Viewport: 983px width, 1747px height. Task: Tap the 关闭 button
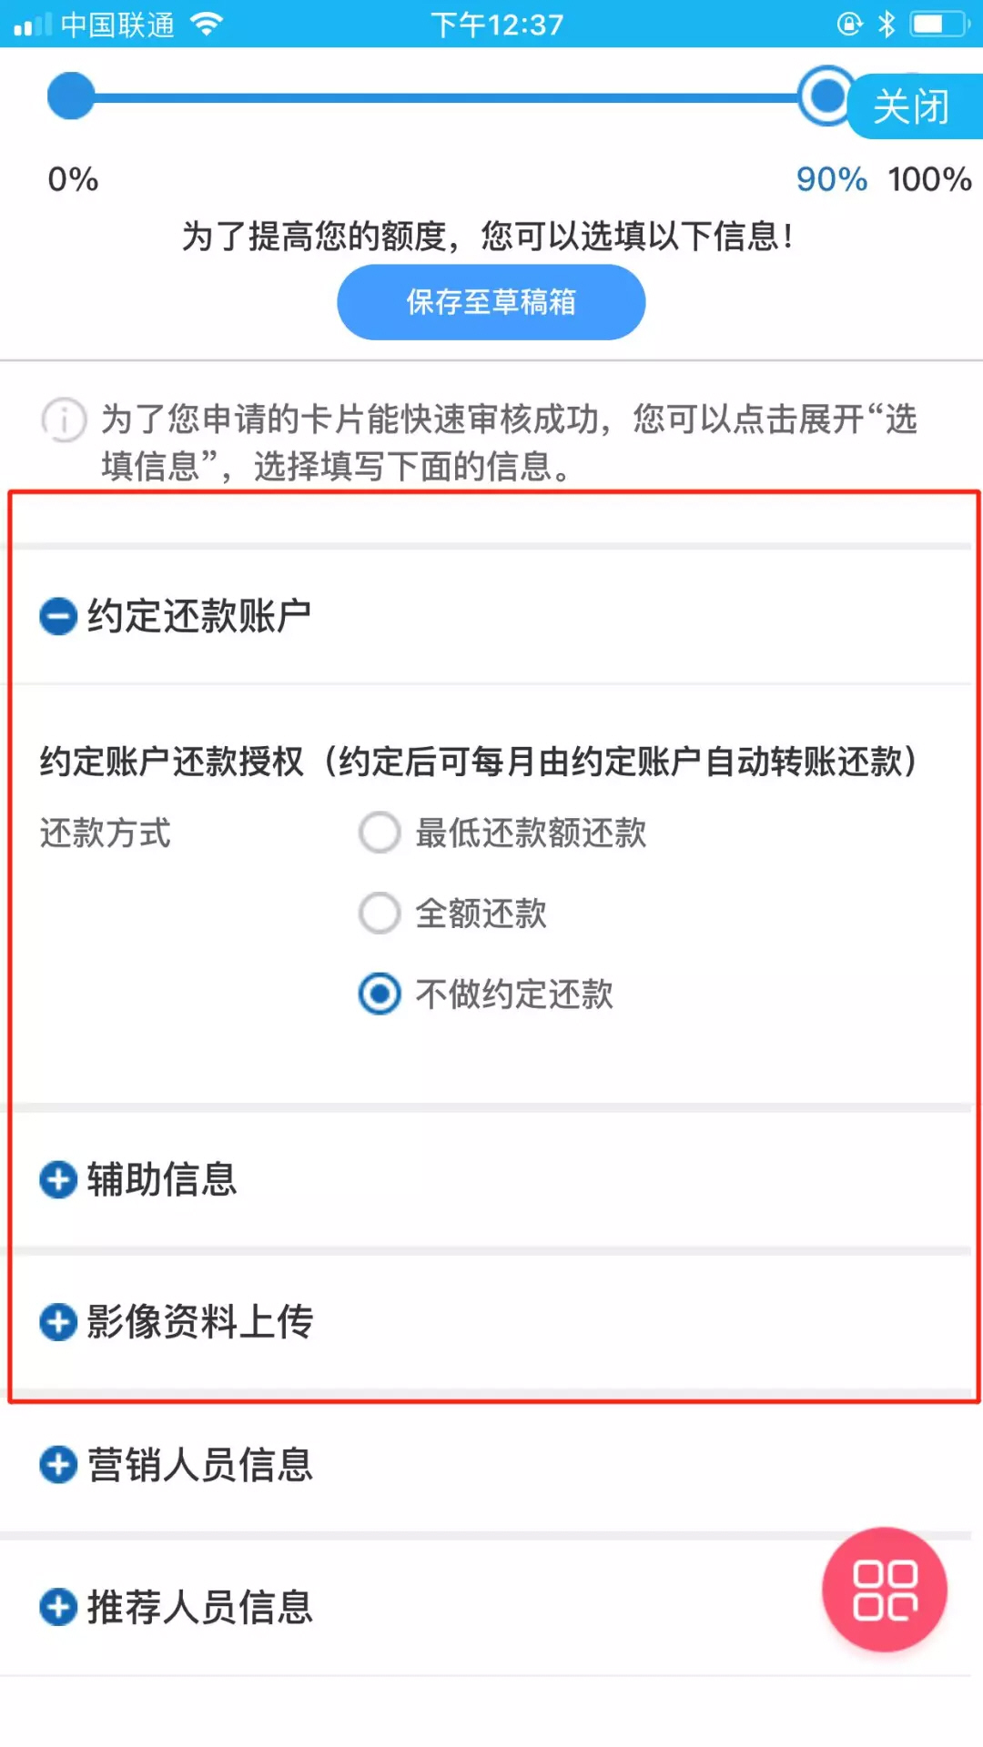click(x=912, y=107)
